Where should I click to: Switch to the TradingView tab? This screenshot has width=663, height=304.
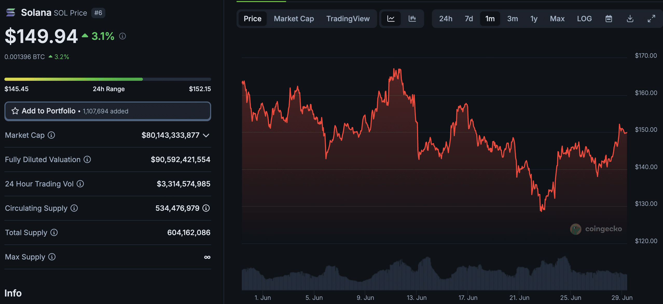[x=348, y=19]
